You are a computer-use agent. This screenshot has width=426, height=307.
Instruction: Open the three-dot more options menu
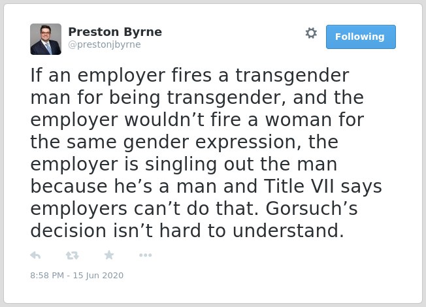145,255
